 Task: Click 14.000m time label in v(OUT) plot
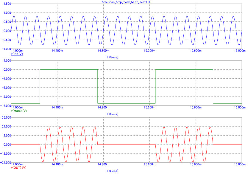pos(17,164)
